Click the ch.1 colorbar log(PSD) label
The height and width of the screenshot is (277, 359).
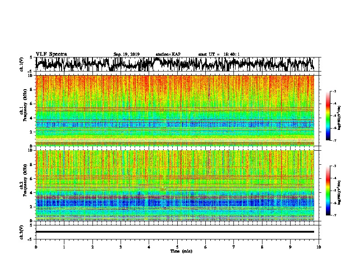click(339, 118)
